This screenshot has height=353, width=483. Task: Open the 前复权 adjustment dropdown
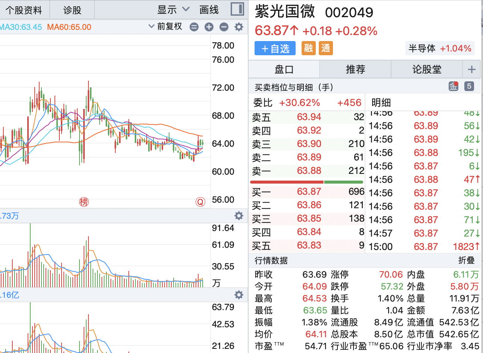[165, 26]
